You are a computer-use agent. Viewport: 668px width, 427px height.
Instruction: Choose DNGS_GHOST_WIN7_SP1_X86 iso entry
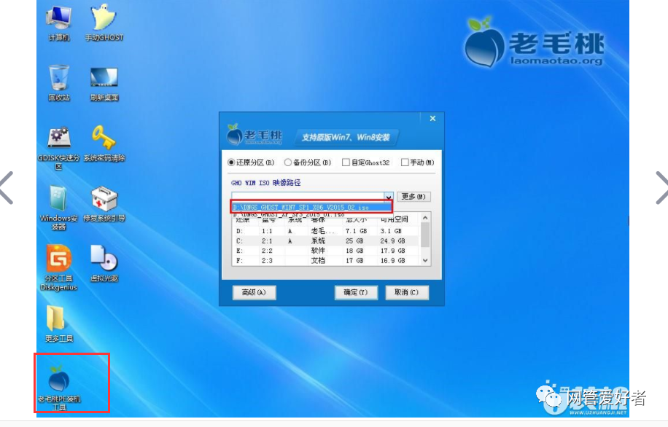tap(311, 208)
